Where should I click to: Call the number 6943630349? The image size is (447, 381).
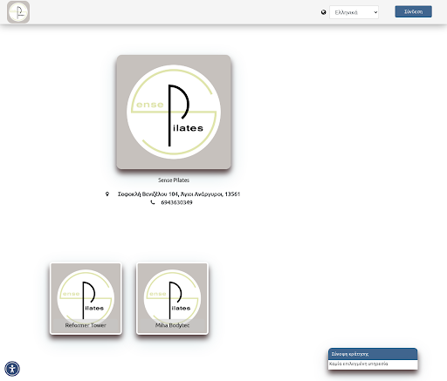coord(176,202)
